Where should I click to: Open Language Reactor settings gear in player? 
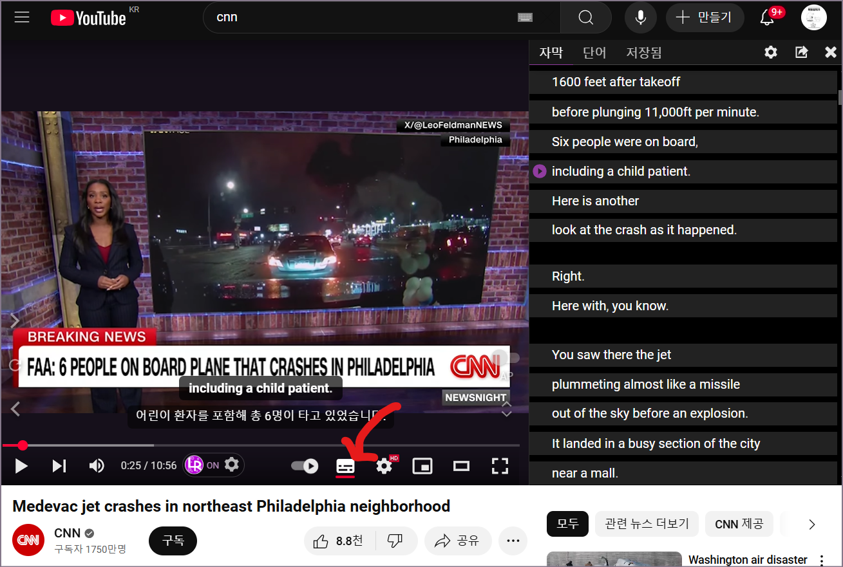point(232,465)
